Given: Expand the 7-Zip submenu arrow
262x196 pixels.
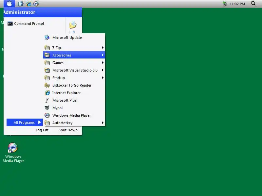Looking at the screenshot, I should click(103, 48).
